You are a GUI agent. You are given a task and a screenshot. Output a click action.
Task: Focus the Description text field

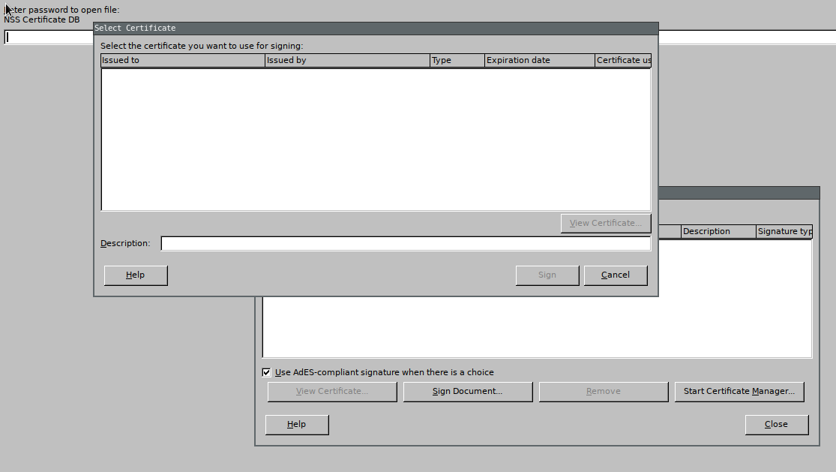click(405, 243)
